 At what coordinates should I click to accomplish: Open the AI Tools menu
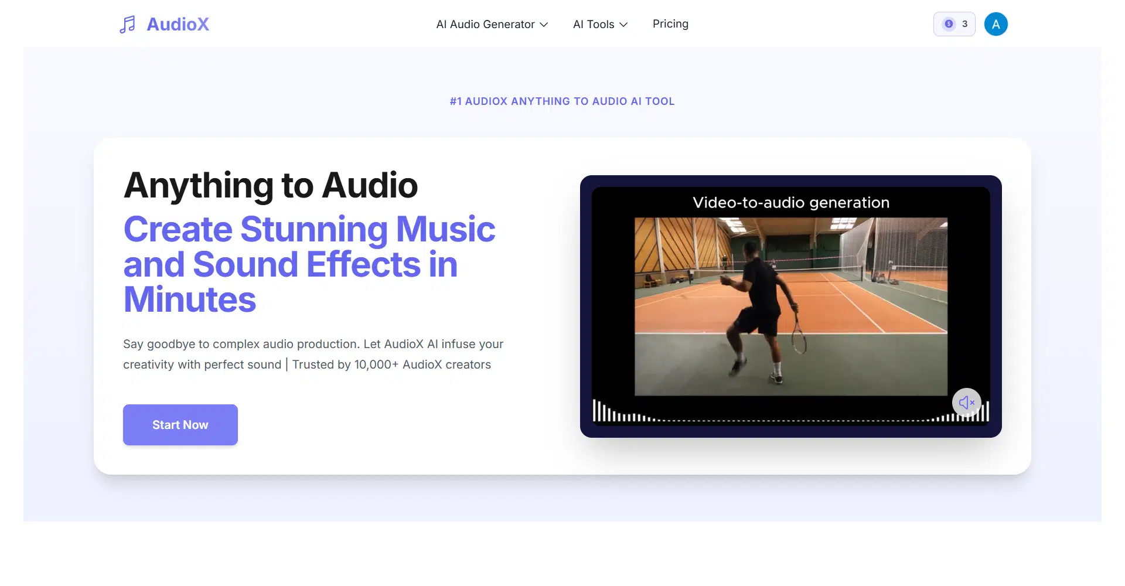[x=594, y=25]
